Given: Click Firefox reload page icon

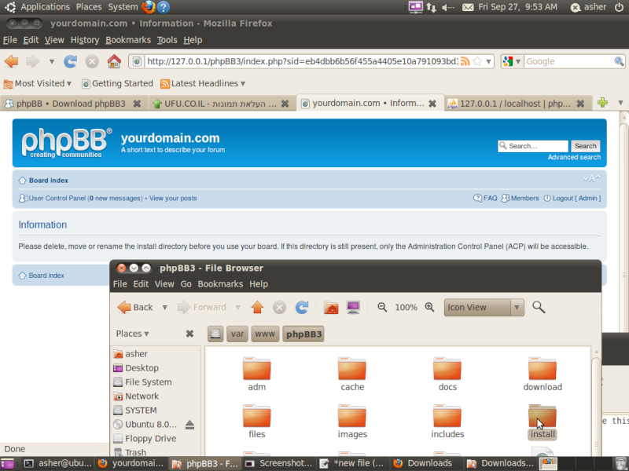Looking at the screenshot, I should pos(70,61).
